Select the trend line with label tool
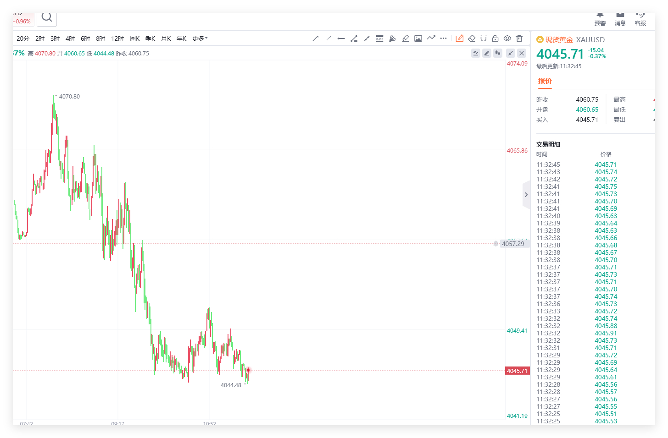 click(x=354, y=38)
